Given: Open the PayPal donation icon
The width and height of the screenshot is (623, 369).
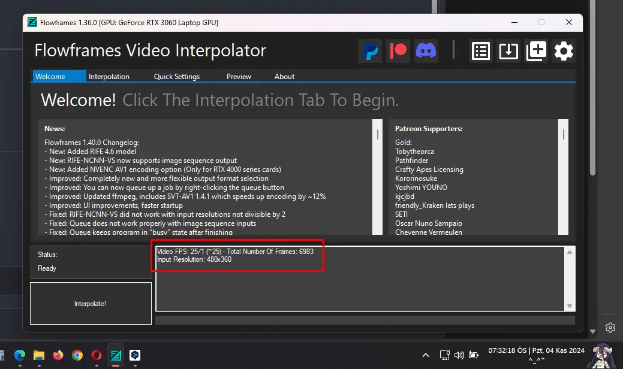Looking at the screenshot, I should coord(370,51).
